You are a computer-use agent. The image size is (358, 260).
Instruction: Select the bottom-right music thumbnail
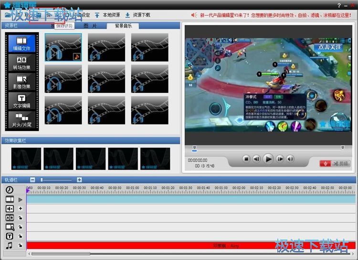click(x=150, y=110)
